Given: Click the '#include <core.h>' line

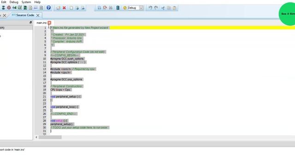Looking at the screenshot, I should coord(73,69).
